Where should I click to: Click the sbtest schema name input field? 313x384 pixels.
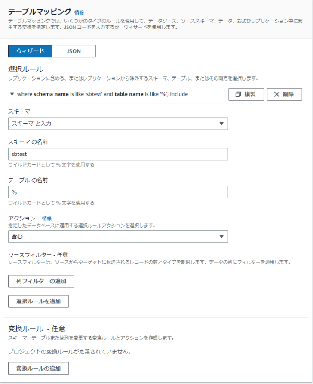tap(119, 154)
